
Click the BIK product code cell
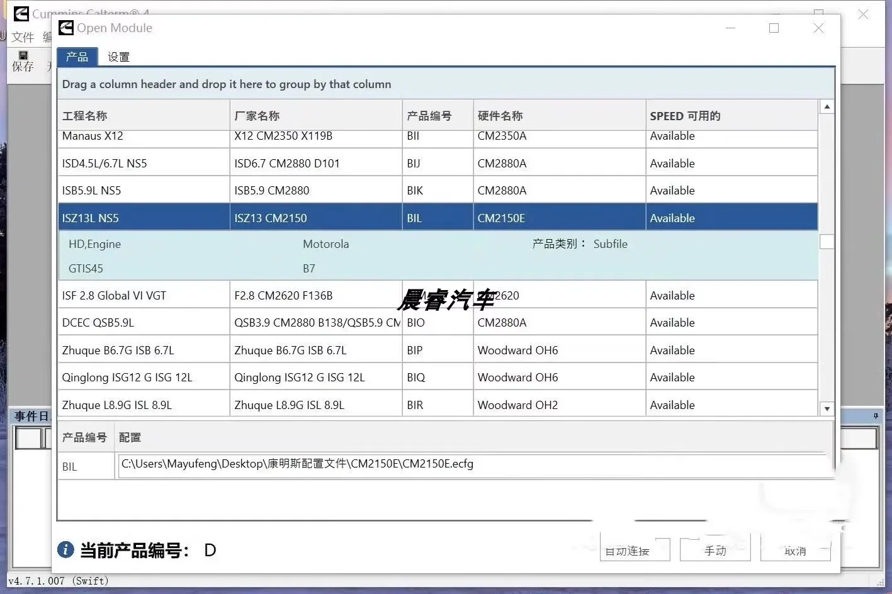point(438,190)
